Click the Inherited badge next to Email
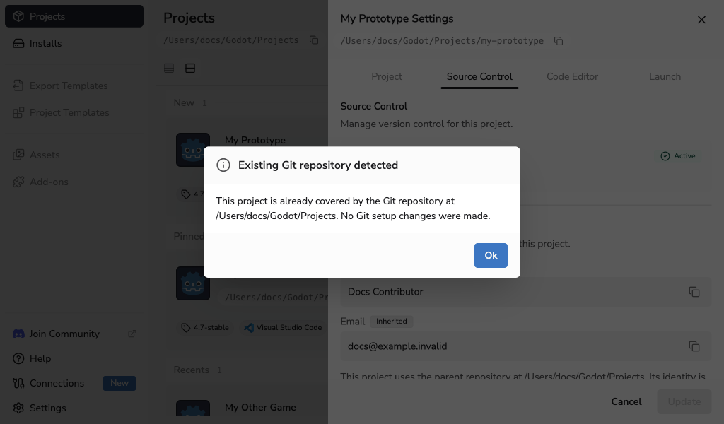Screen dimensions: 724x424 pyautogui.click(x=392, y=321)
